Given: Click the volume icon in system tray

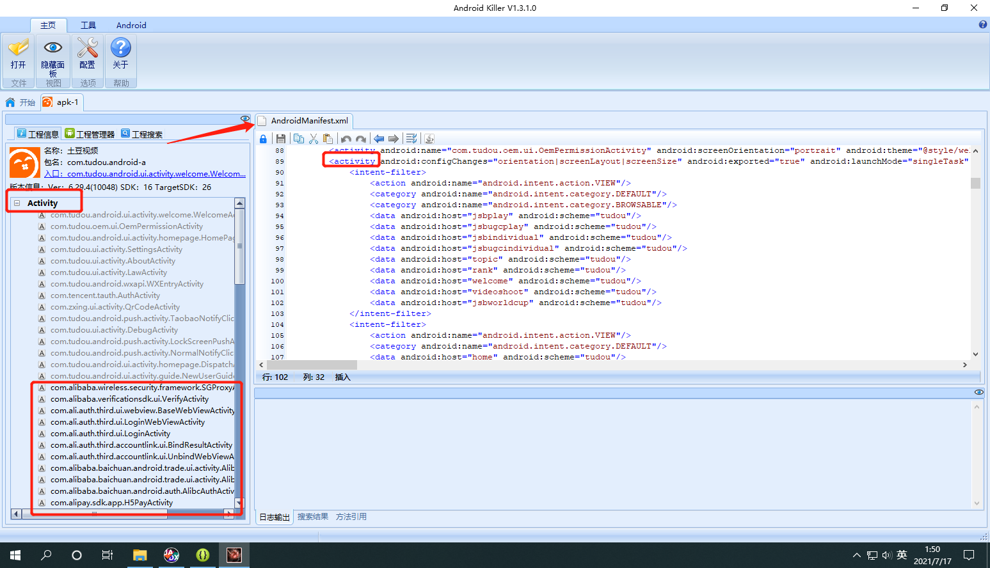Looking at the screenshot, I should point(887,555).
